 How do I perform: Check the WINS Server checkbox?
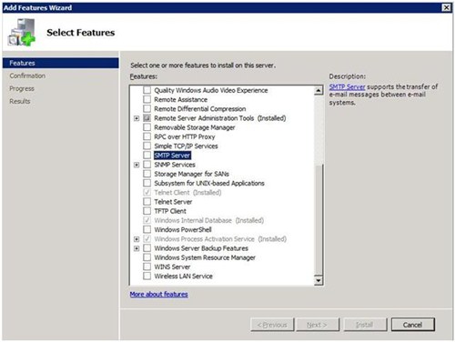pyautogui.click(x=147, y=267)
